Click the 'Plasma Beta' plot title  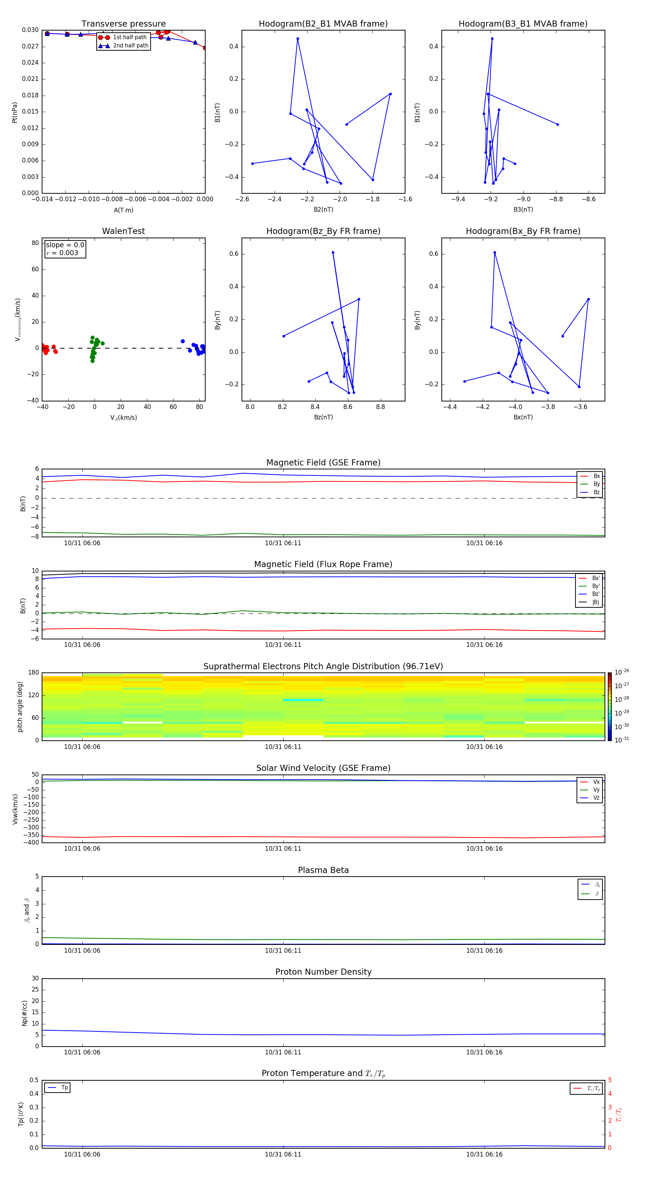323,870
